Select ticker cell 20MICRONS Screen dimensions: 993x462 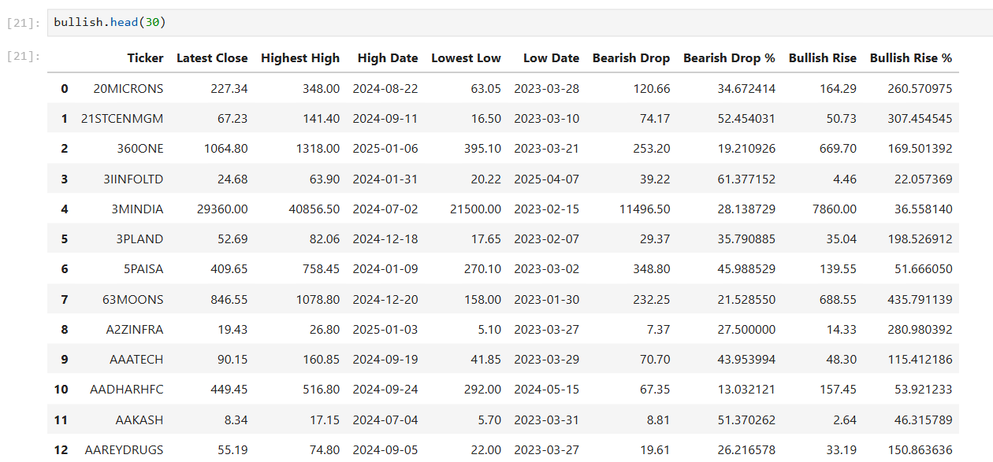point(128,89)
